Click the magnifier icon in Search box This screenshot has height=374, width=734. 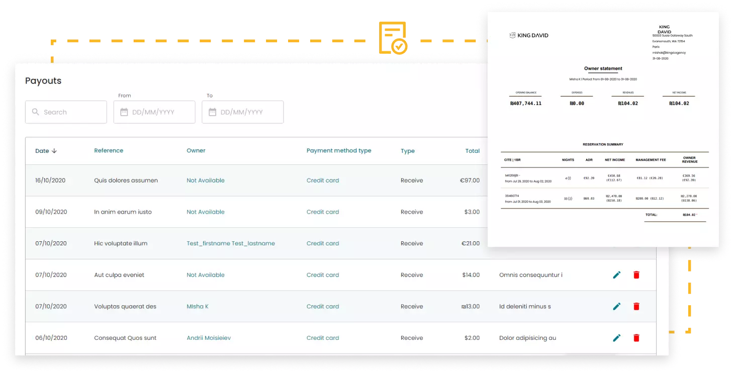pos(36,112)
